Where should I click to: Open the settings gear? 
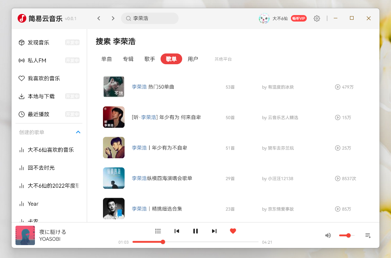tap(317, 18)
